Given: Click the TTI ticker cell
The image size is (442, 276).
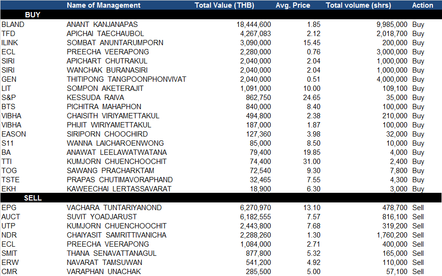Looking at the screenshot, I should (x=6, y=162).
